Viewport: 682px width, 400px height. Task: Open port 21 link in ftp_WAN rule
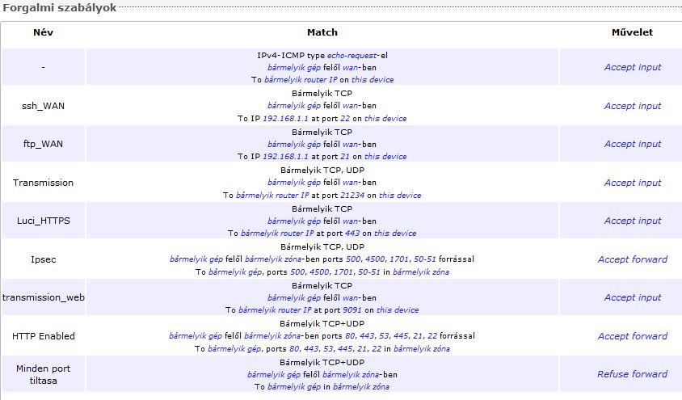(x=345, y=157)
